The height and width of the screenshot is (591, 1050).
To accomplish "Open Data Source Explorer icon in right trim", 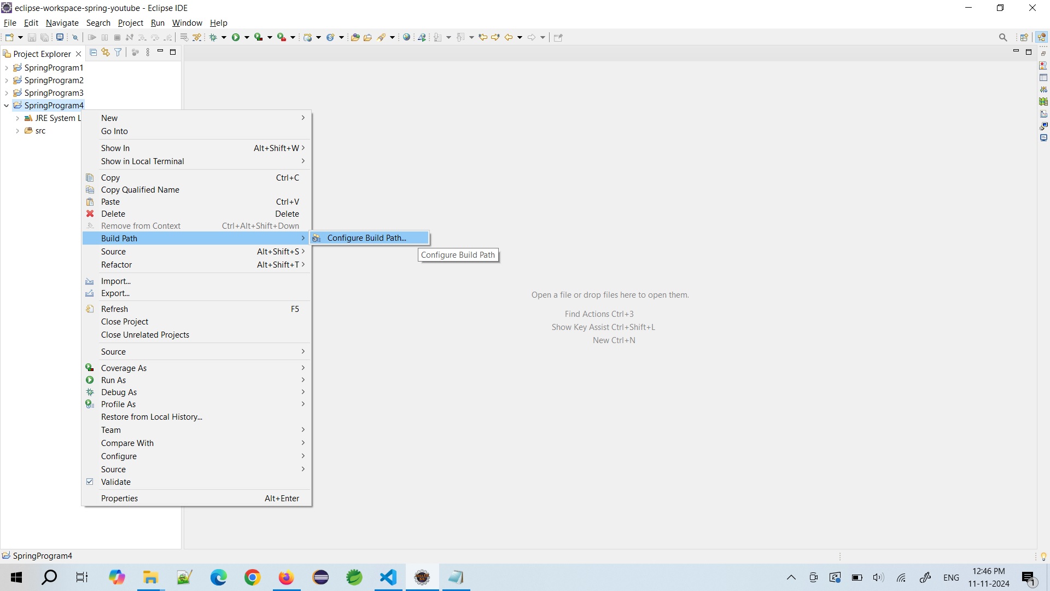I will (1043, 102).
